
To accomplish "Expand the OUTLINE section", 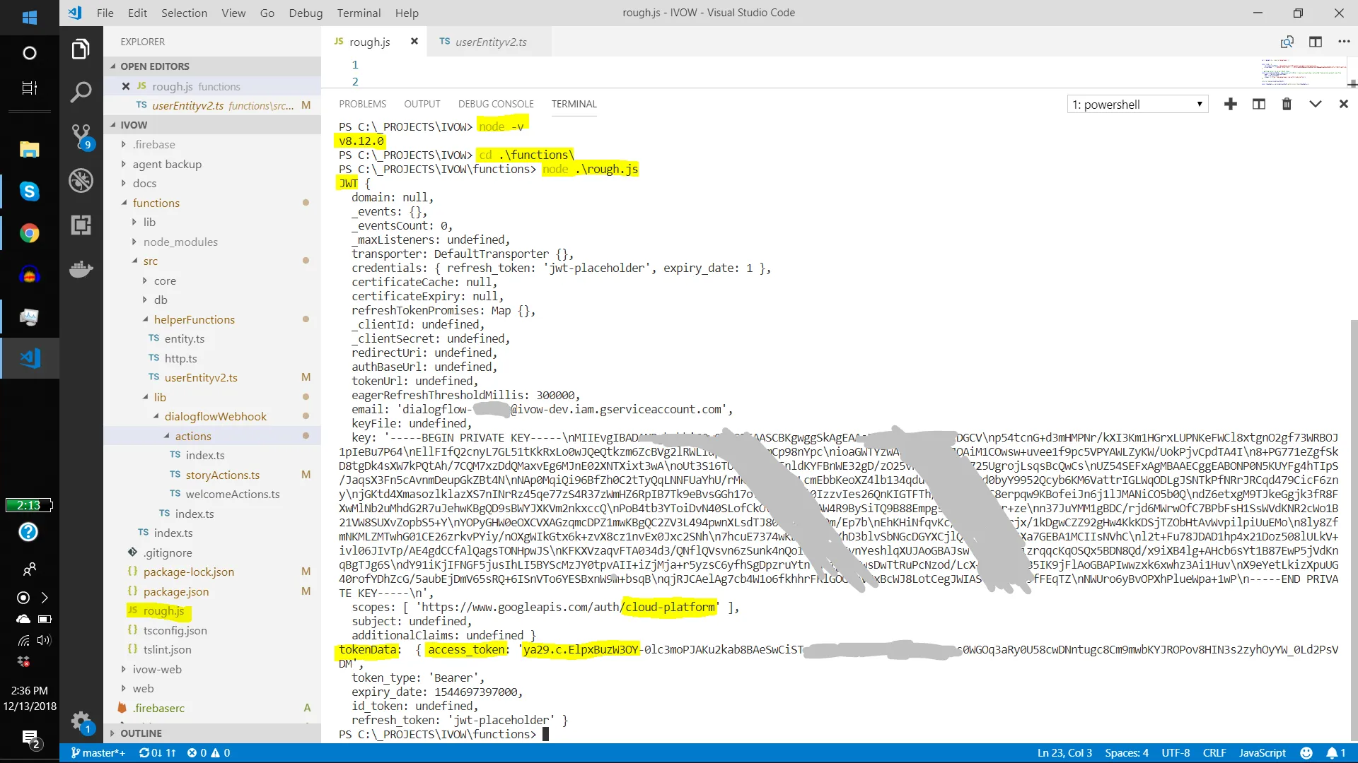I will coord(141,733).
